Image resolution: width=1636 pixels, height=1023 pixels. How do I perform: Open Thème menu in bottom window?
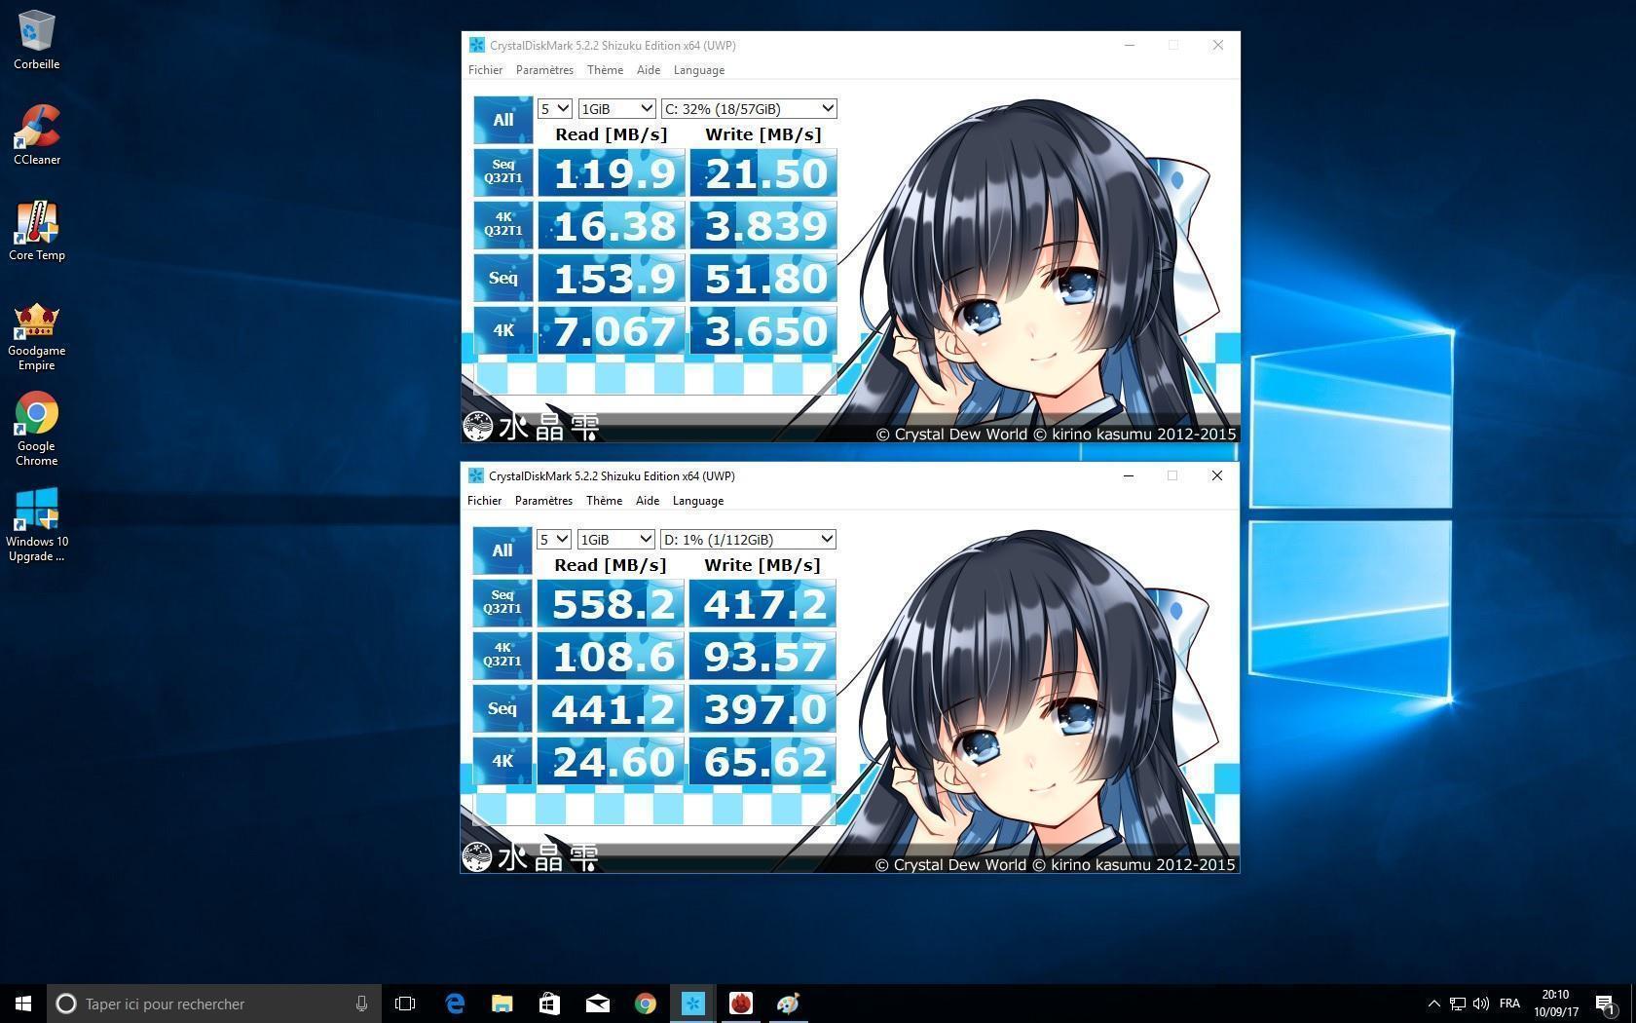pos(604,501)
